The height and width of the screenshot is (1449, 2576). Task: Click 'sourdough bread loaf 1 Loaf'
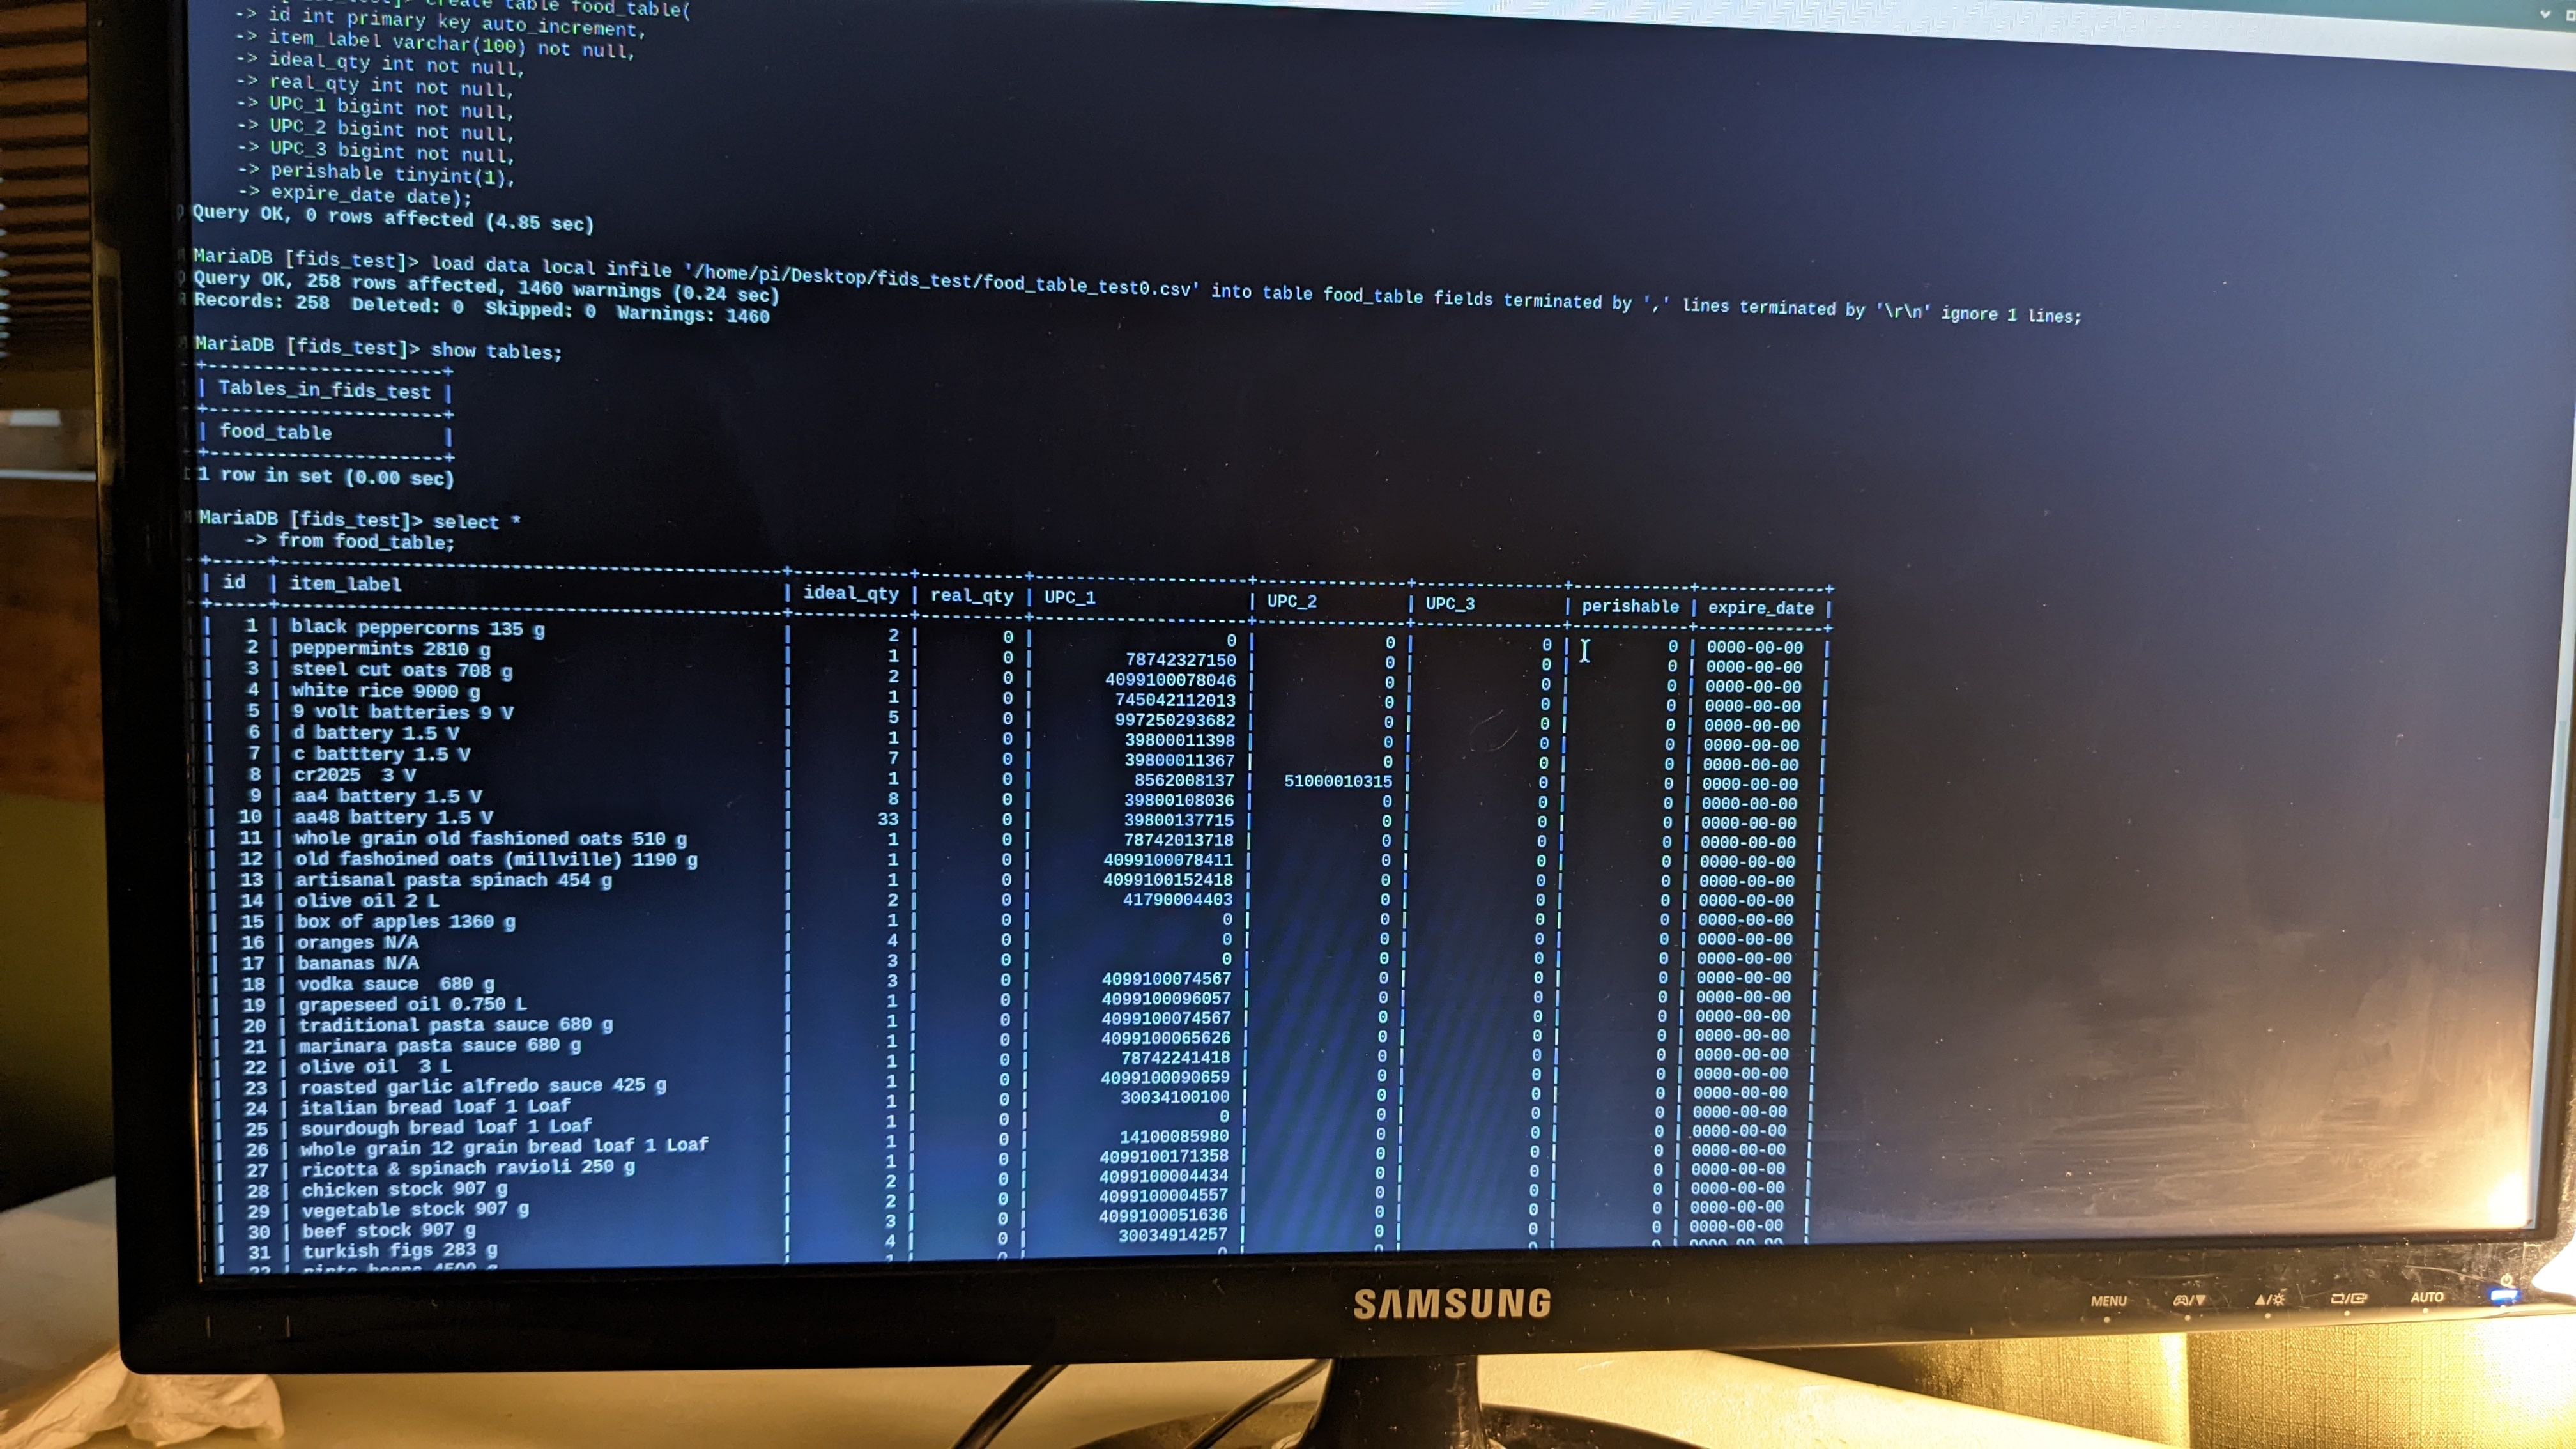tap(446, 1127)
